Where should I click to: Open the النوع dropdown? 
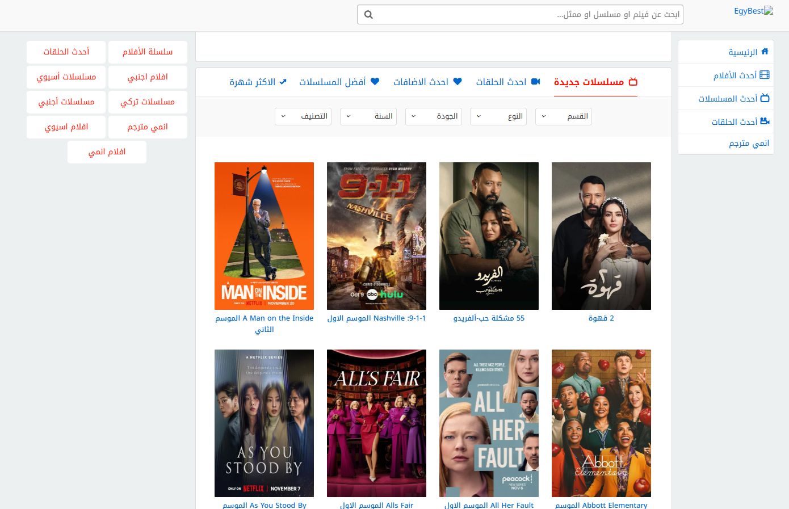coord(498,116)
